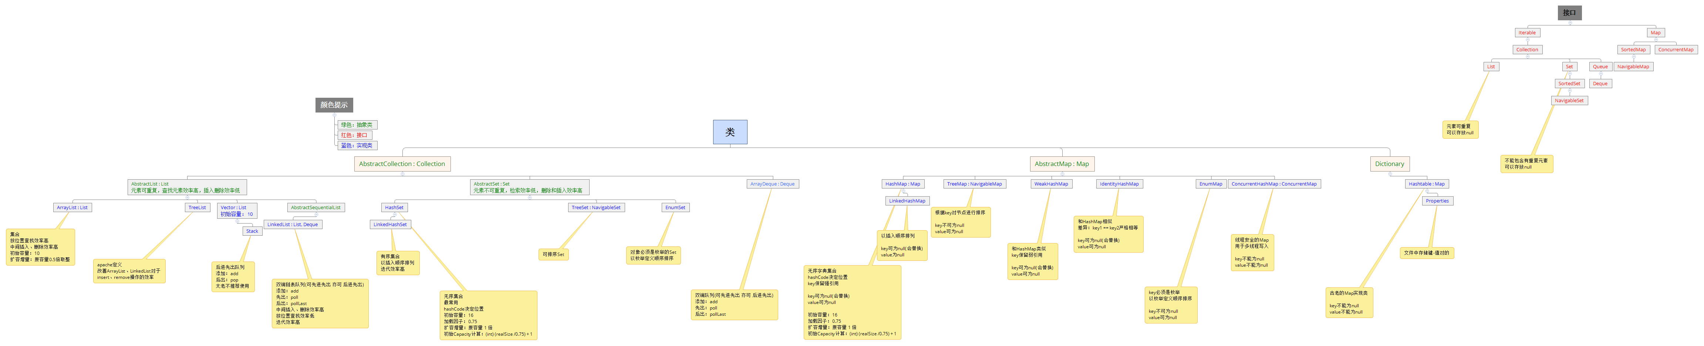Screen dimensions: 1704x346
Task: Select the AbstractSequentialList node
Action: tap(316, 207)
